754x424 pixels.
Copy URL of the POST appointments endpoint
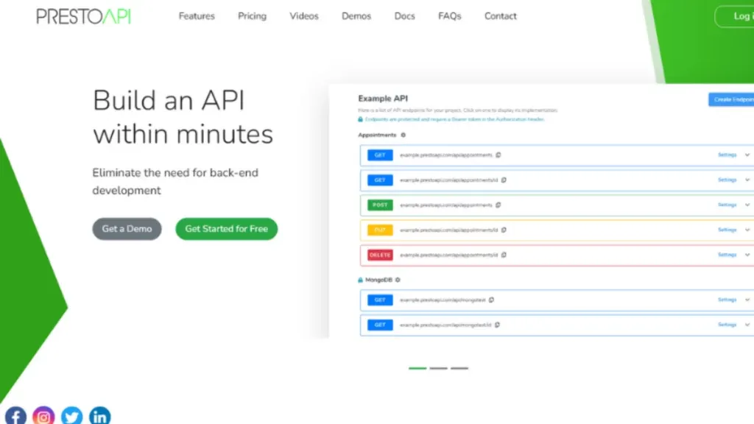(498, 205)
